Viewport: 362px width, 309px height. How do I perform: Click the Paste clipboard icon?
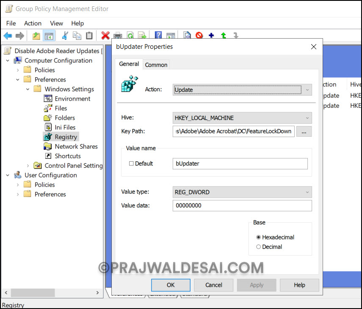pos(89,36)
